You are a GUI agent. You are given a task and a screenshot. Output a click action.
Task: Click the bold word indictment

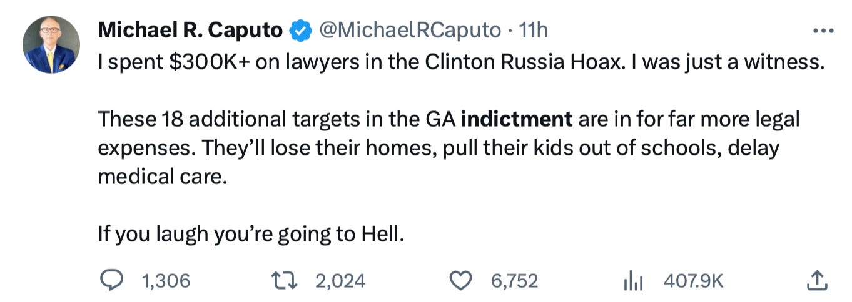(516, 118)
